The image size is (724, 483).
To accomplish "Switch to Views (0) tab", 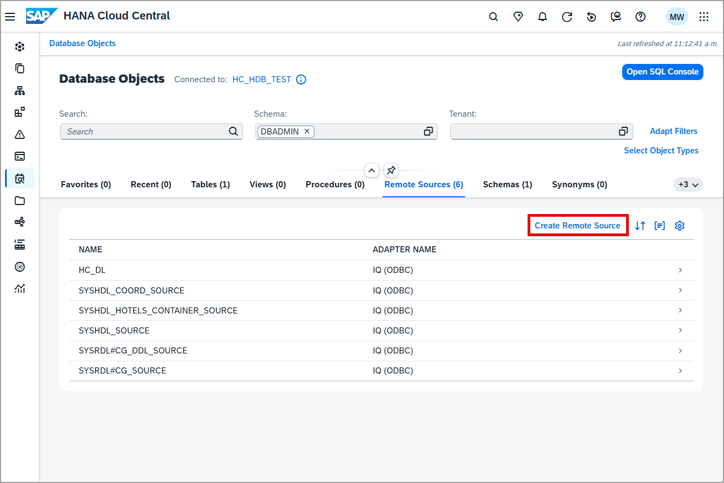I will click(x=268, y=185).
